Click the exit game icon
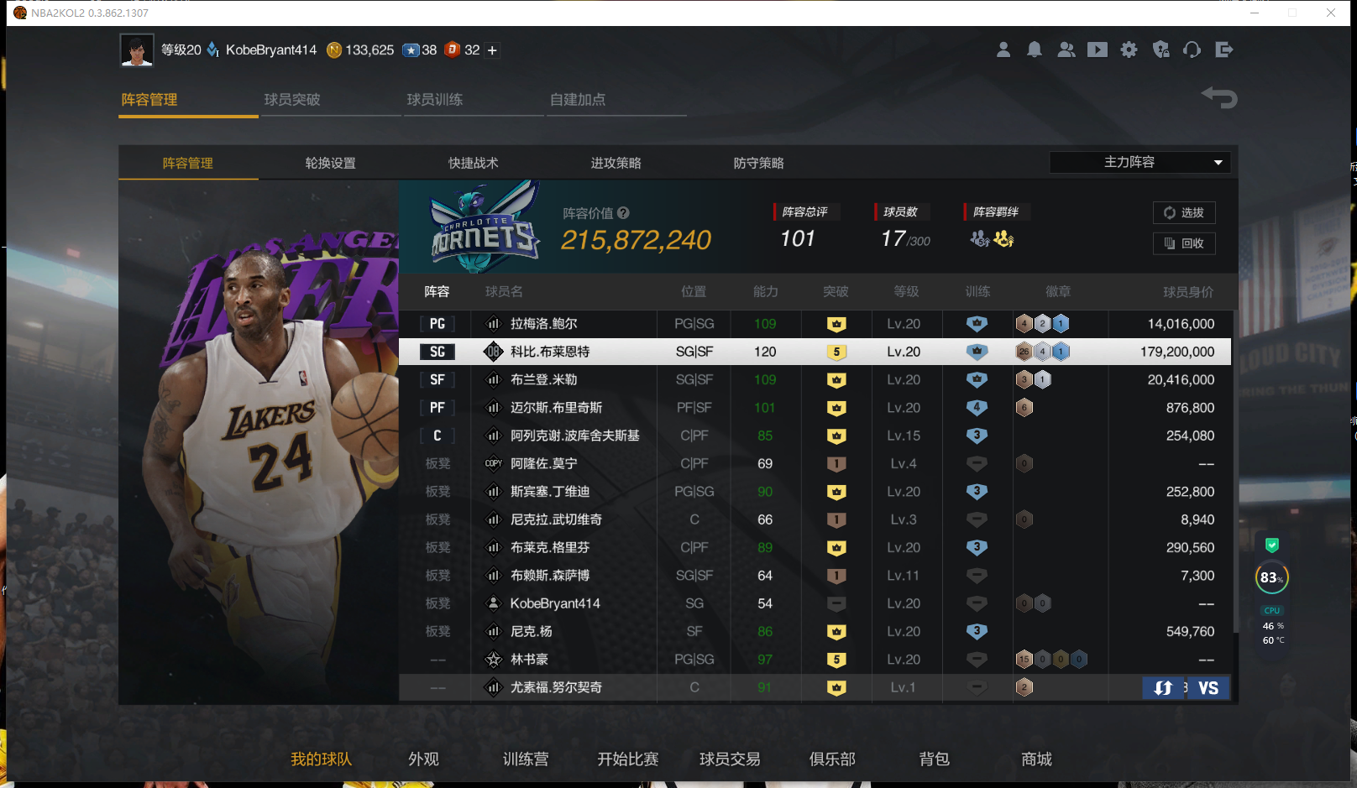 click(1223, 50)
